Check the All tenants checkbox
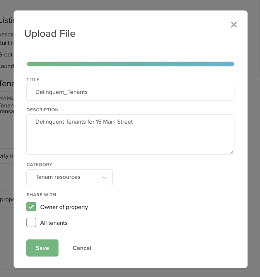 [x=31, y=223]
